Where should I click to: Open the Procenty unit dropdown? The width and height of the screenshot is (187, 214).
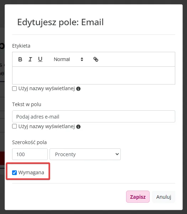[x=85, y=154]
